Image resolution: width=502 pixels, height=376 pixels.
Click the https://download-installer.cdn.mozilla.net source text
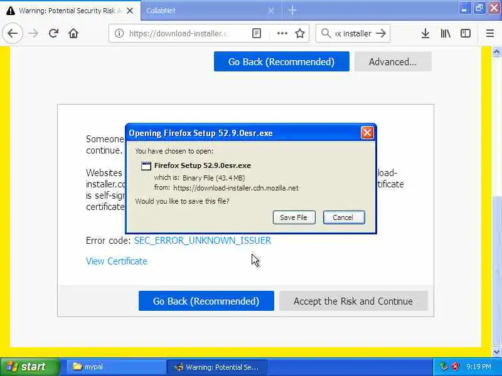click(x=236, y=188)
